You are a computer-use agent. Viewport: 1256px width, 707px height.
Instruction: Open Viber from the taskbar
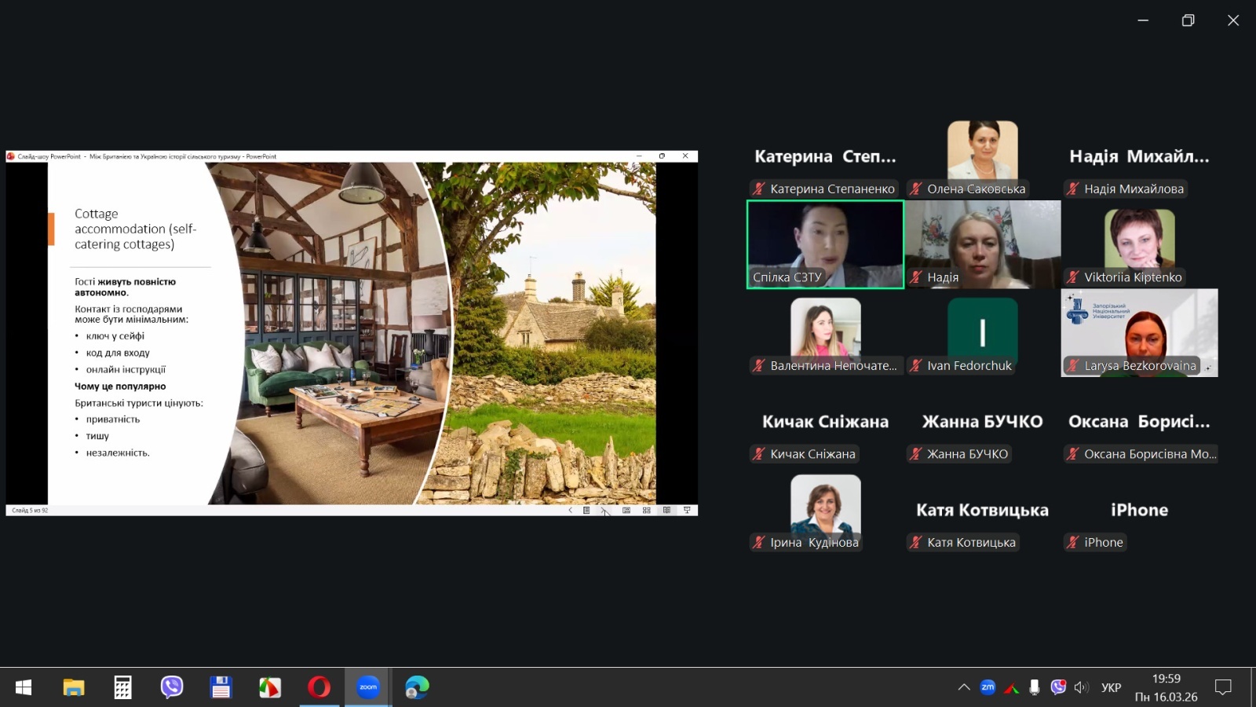coord(172,687)
